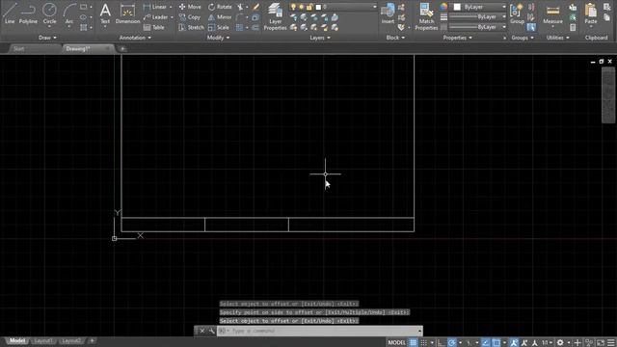617x347 pixels.
Task: Expand the Annotation panel
Action: click(135, 38)
